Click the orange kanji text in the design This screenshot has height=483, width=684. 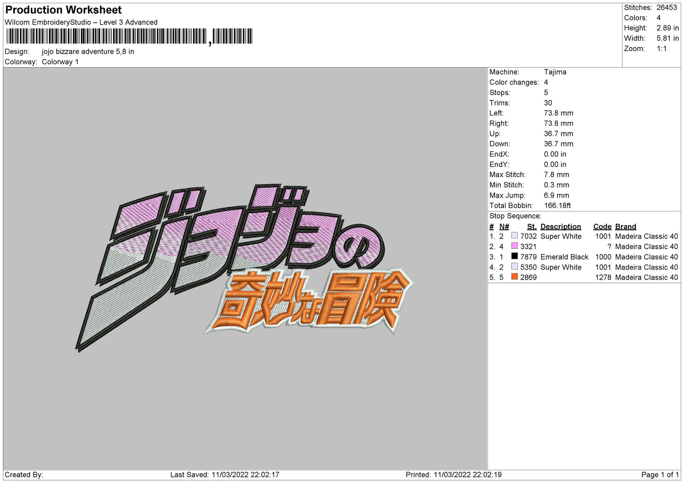pyautogui.click(x=312, y=303)
